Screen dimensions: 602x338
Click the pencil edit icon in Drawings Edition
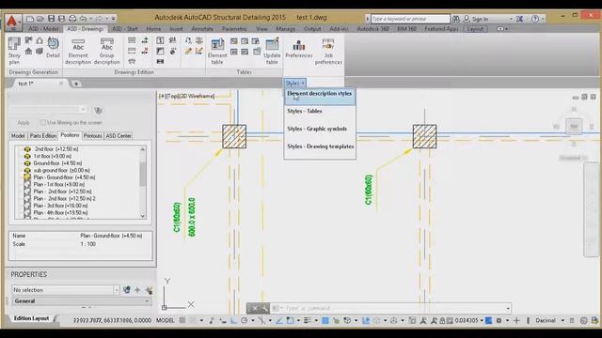tap(188, 51)
